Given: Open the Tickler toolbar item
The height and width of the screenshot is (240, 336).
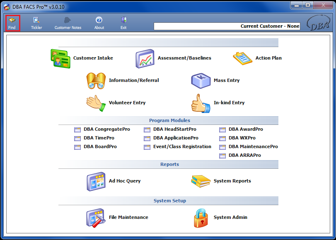Looking at the screenshot, I should click(36, 23).
